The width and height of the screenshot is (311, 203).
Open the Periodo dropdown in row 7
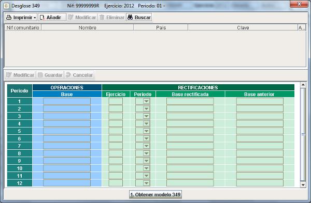[146, 146]
